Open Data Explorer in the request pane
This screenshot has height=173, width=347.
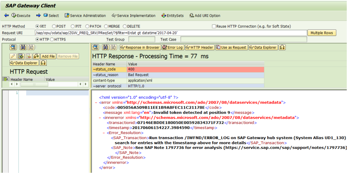24,63
